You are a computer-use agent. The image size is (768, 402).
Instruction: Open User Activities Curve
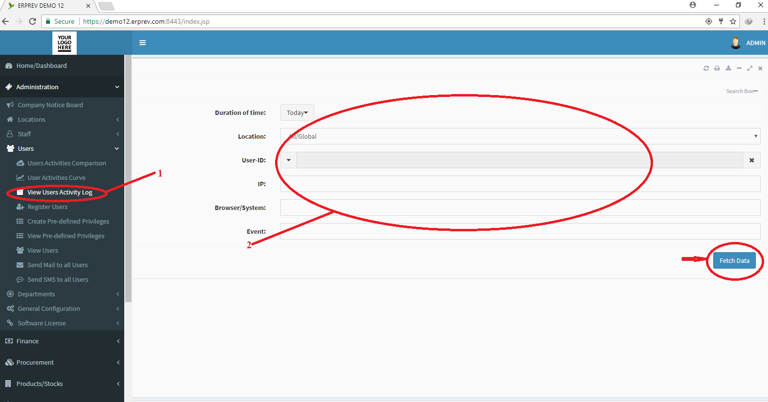(56, 177)
